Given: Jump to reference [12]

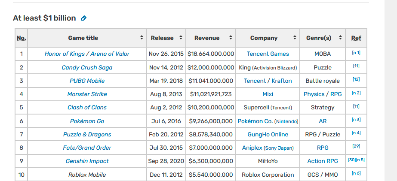Looking at the screenshot, I should click(356, 79).
